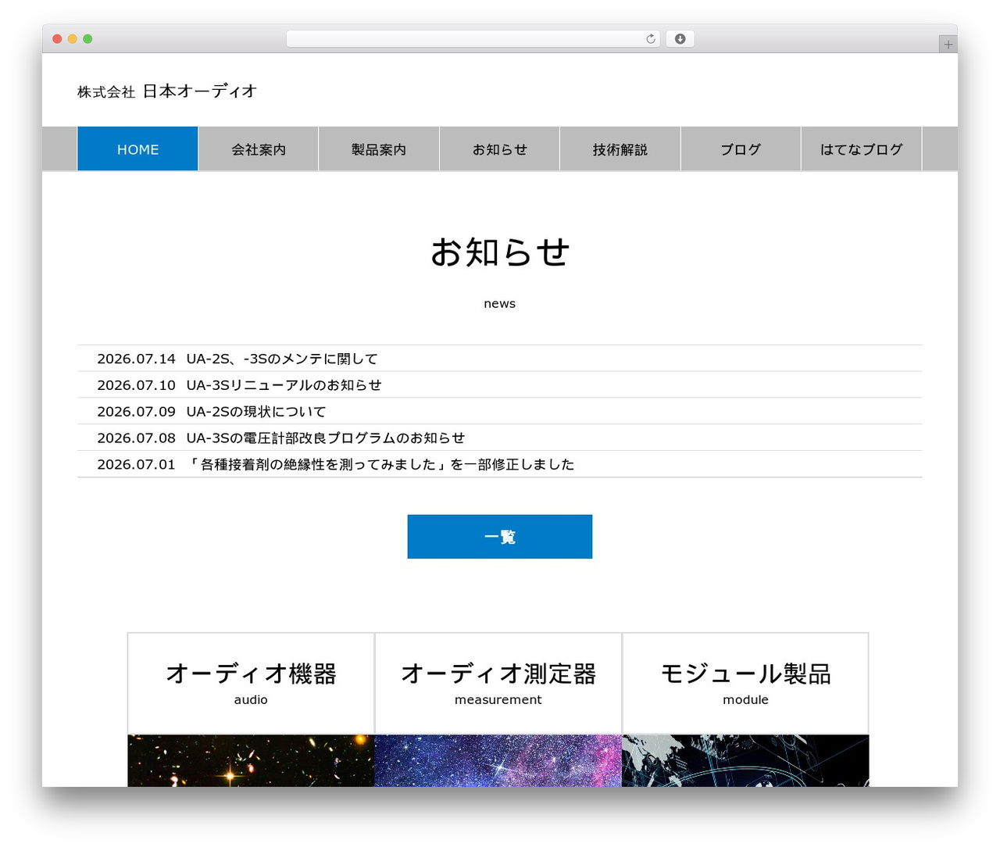Add a new browser tab with plus
The image size is (1000, 847).
(x=948, y=45)
